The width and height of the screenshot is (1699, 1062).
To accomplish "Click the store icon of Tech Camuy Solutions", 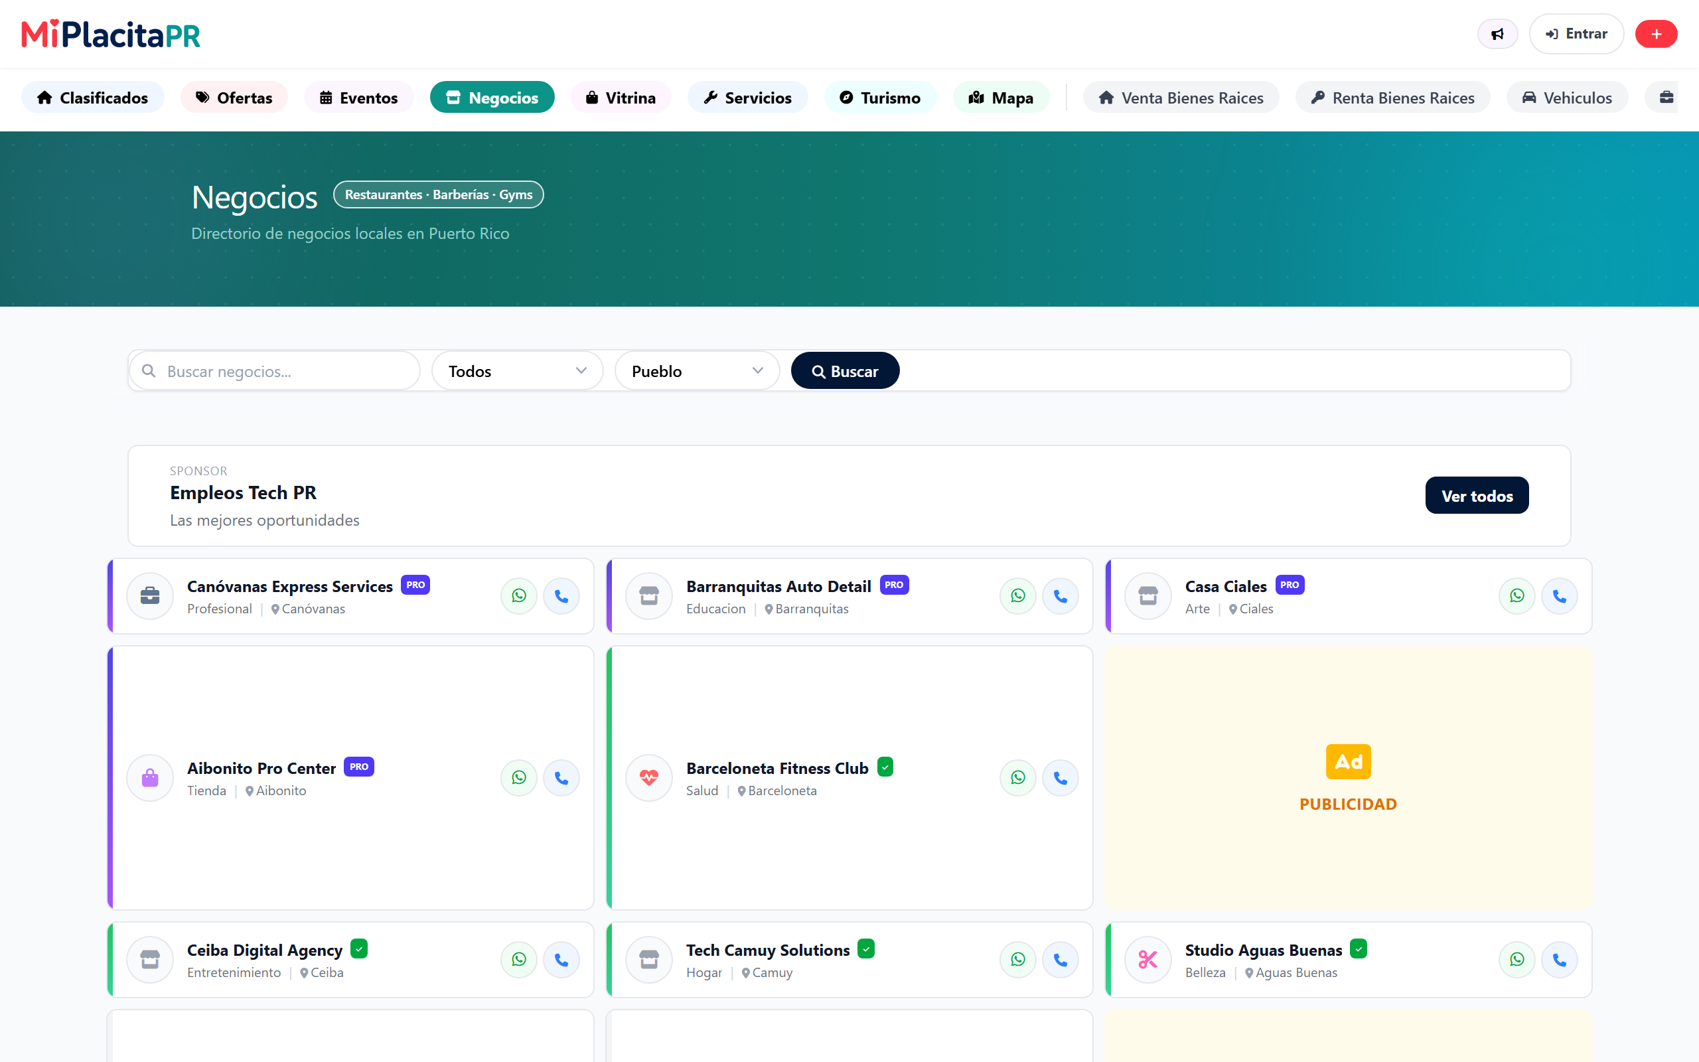I will 650,960.
